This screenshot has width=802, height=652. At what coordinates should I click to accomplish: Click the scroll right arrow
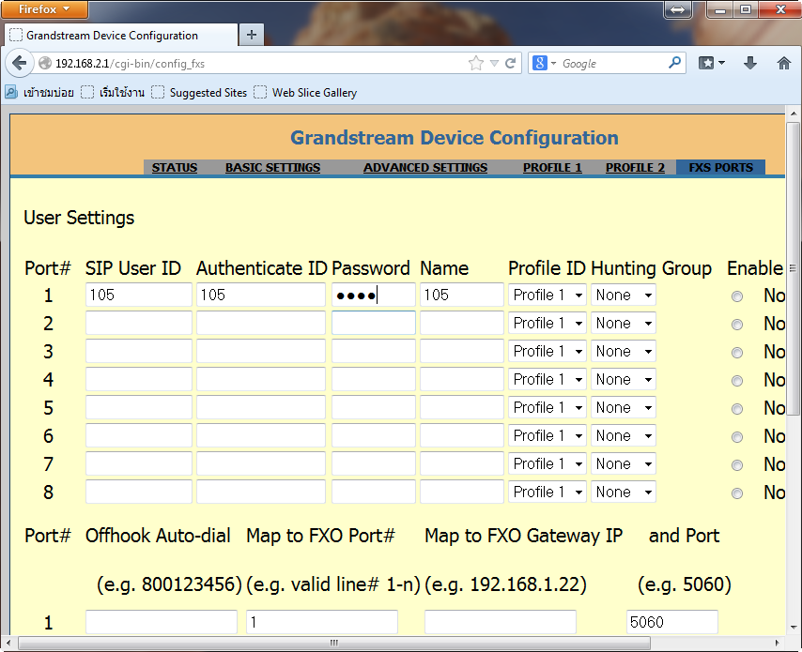(x=777, y=643)
